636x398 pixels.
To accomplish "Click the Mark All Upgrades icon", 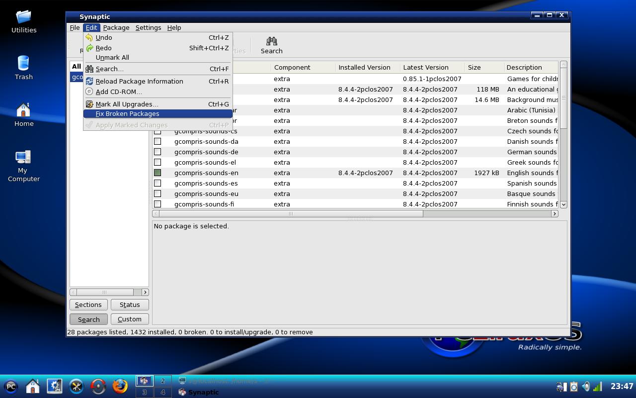I will point(89,104).
